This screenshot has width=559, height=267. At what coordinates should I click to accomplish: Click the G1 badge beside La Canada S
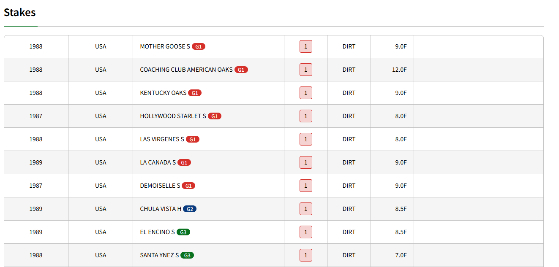tap(184, 162)
